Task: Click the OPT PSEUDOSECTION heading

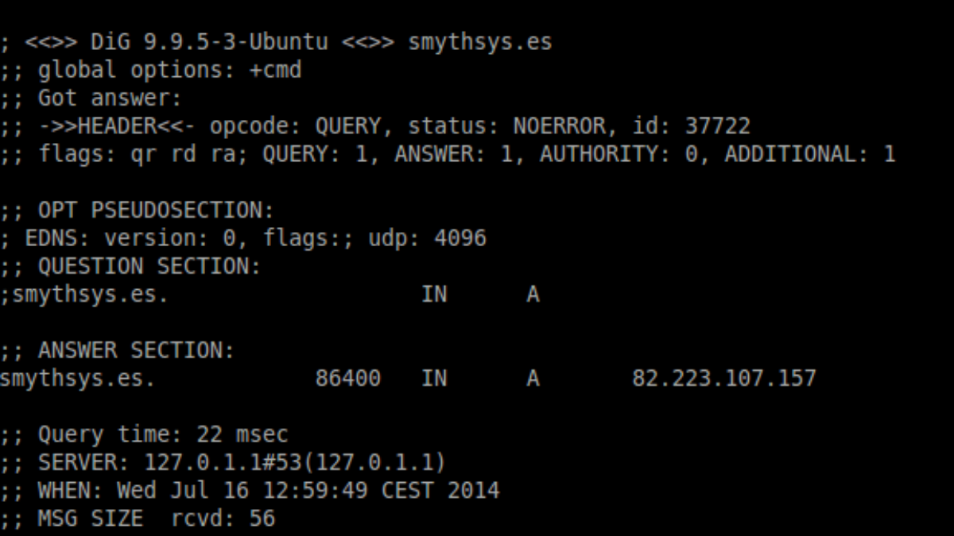Action: tap(155, 211)
